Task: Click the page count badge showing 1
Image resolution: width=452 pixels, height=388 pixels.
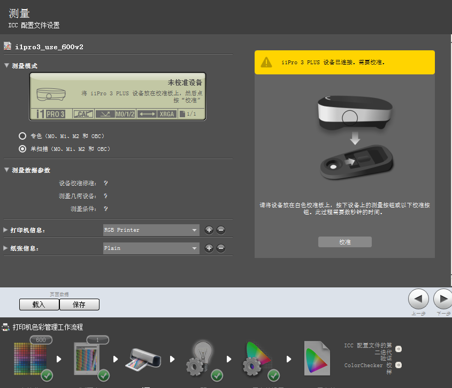Action: point(98,340)
